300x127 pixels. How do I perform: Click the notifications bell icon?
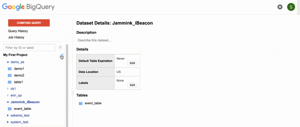280,7
